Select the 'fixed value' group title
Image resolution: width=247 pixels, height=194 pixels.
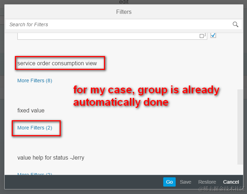[31, 111]
